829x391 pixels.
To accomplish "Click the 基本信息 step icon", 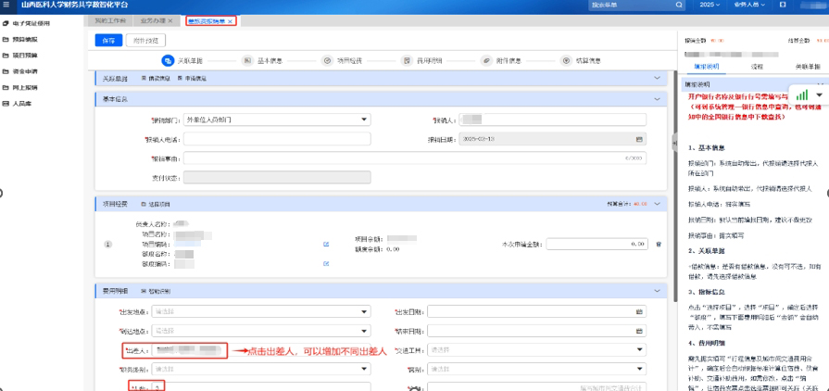I will tap(247, 61).
